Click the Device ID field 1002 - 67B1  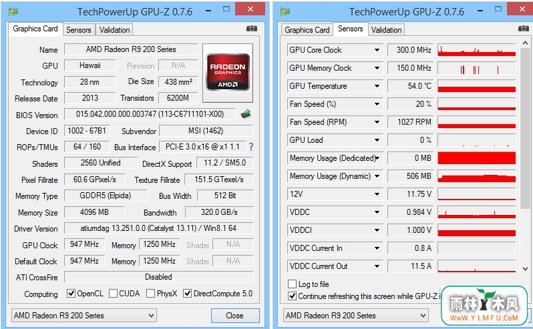[87, 130]
